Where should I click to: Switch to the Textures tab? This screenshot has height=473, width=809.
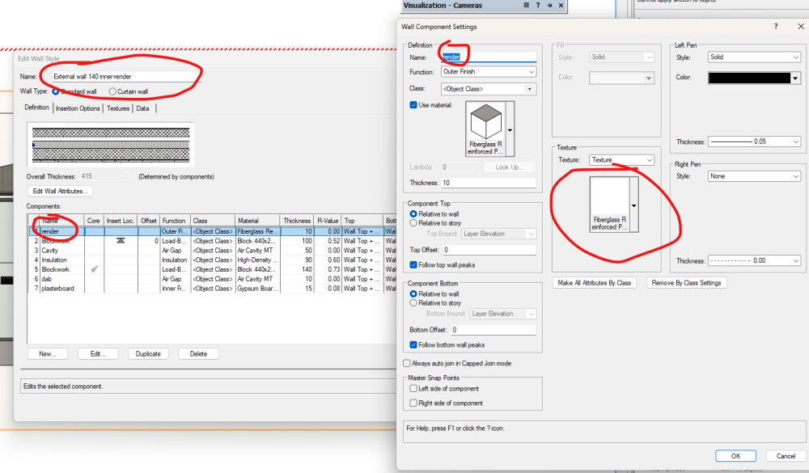[x=116, y=108]
